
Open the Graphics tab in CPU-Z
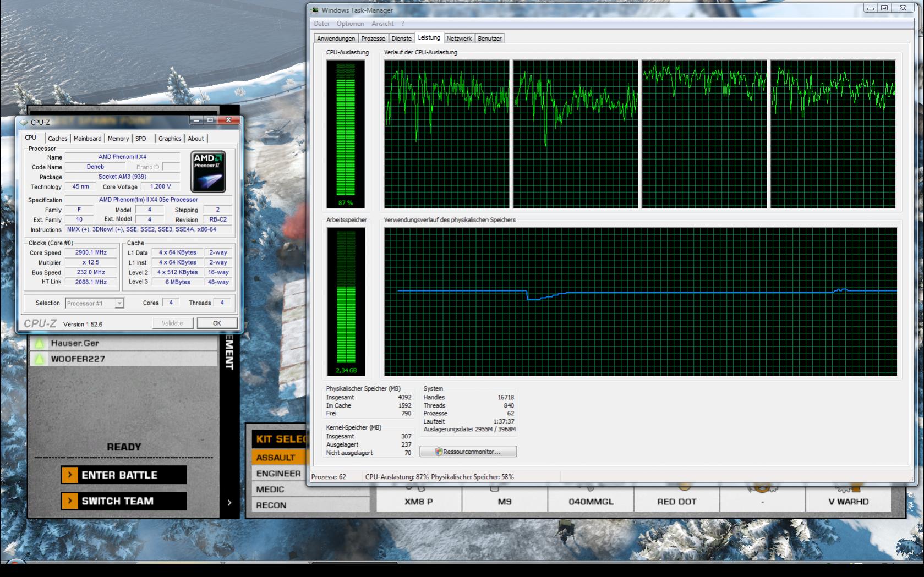click(170, 139)
